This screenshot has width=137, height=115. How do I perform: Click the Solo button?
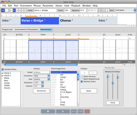pos(73,111)
